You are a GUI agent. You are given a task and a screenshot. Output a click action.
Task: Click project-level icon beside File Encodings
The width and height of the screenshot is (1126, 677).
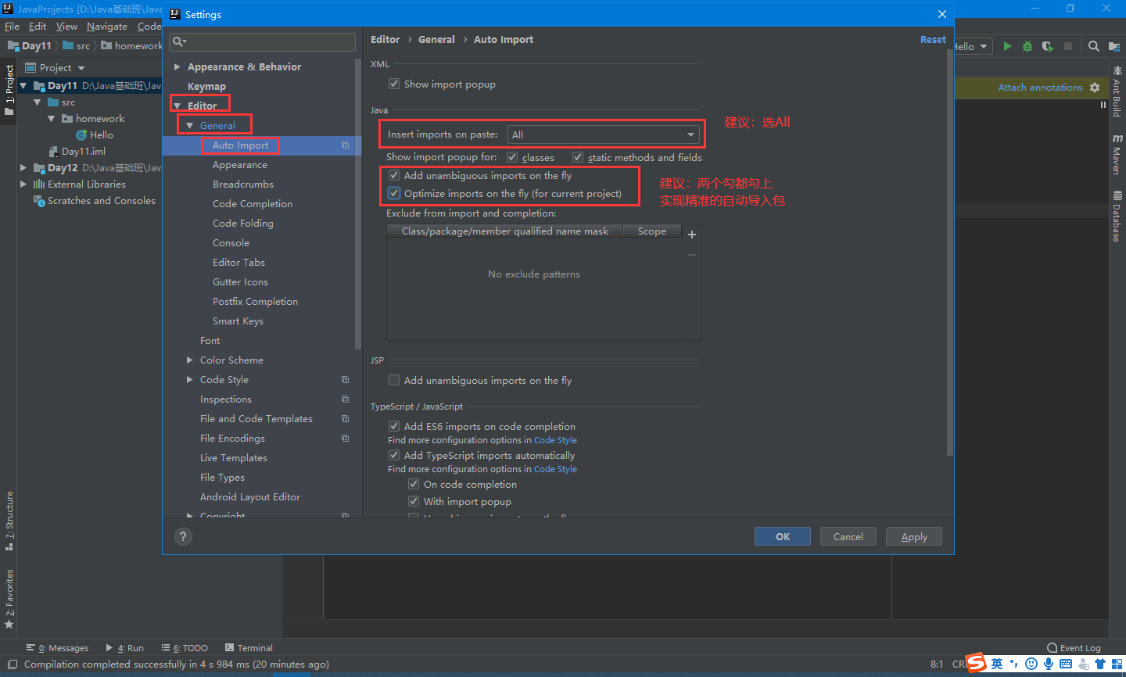click(345, 439)
